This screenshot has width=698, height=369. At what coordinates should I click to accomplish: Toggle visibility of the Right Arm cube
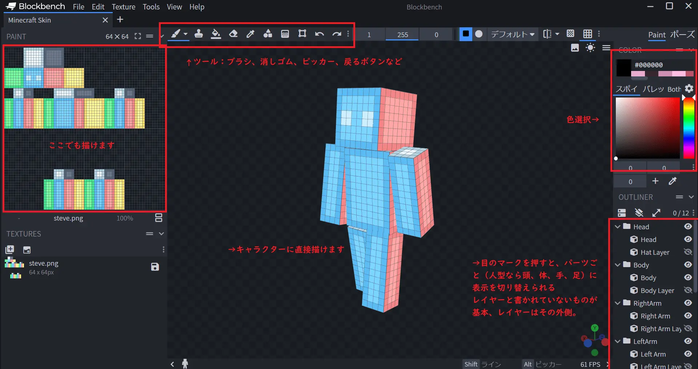[x=688, y=316]
